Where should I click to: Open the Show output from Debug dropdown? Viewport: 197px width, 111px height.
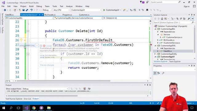(x=45, y=89)
